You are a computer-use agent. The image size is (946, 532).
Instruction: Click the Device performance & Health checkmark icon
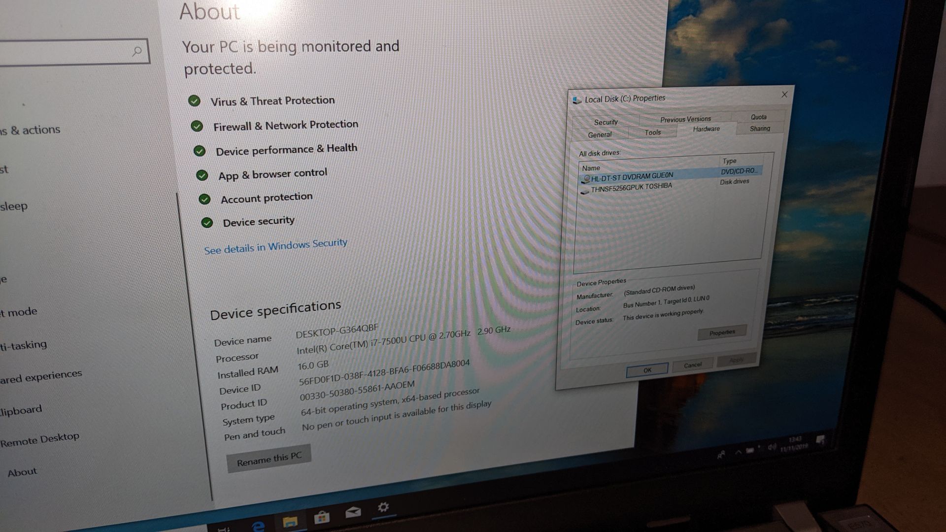[199, 151]
